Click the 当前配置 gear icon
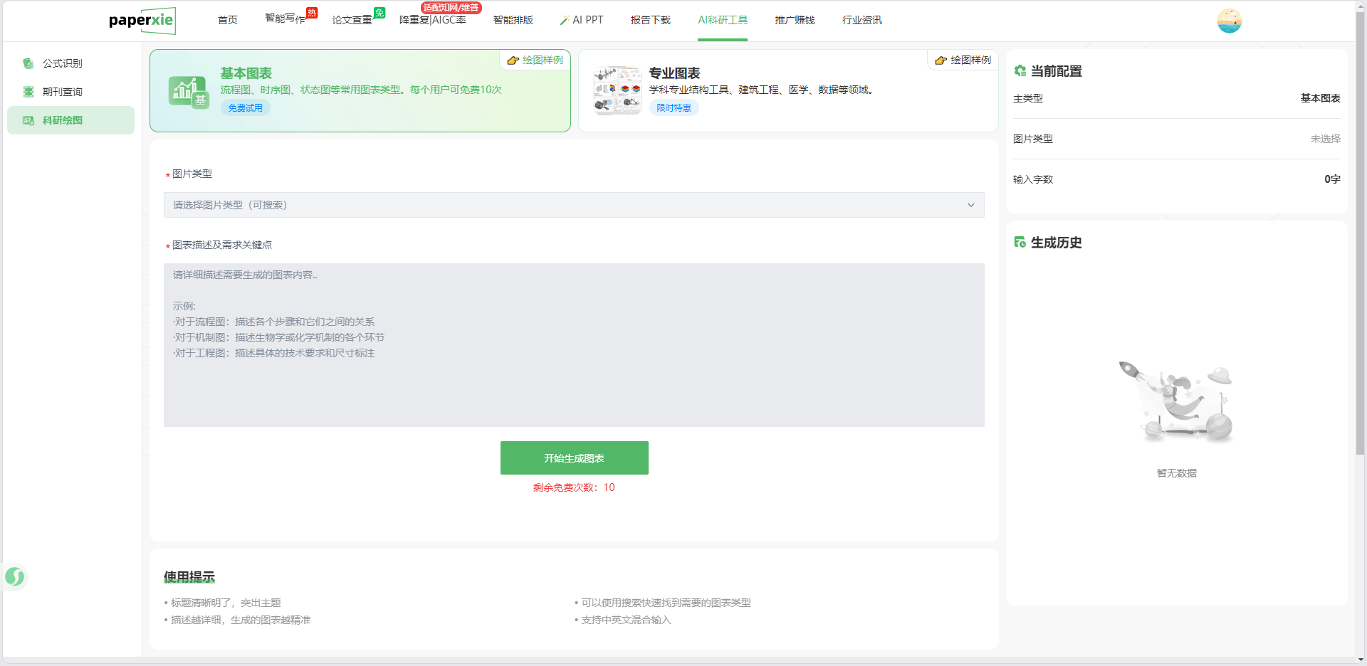The width and height of the screenshot is (1367, 666). (x=1020, y=71)
